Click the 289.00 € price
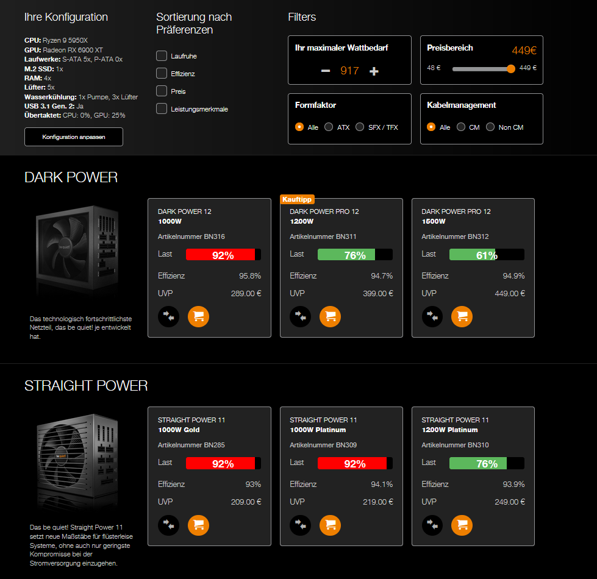Image resolution: width=597 pixels, height=579 pixels. click(246, 293)
